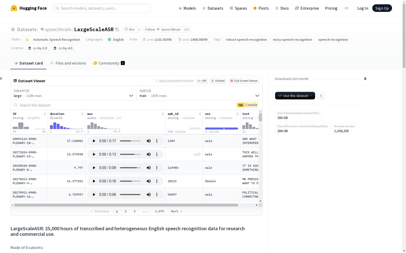Go to Datasets in the top navigation
406x253 pixels.
tap(213, 8)
